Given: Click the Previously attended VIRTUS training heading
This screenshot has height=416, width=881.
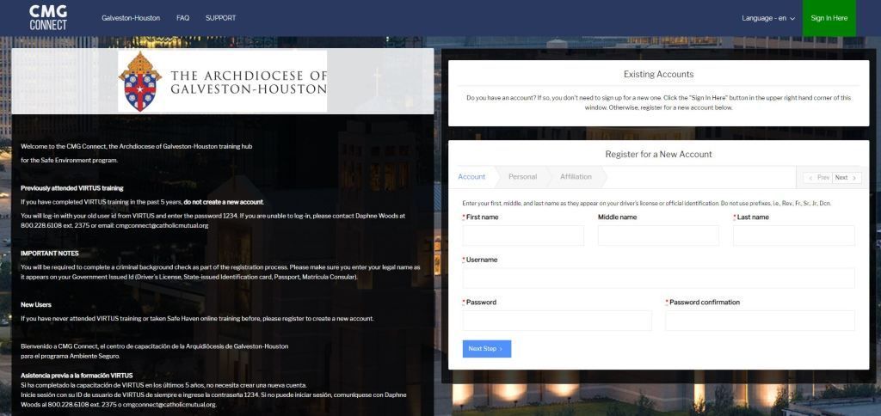Looking at the screenshot, I should point(72,188).
